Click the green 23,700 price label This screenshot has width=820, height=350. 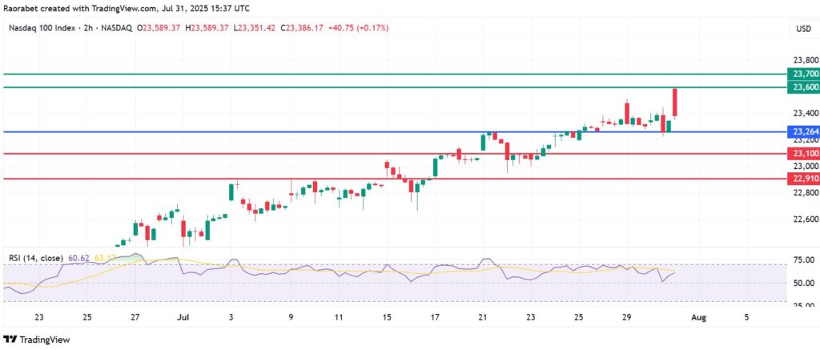[802, 74]
